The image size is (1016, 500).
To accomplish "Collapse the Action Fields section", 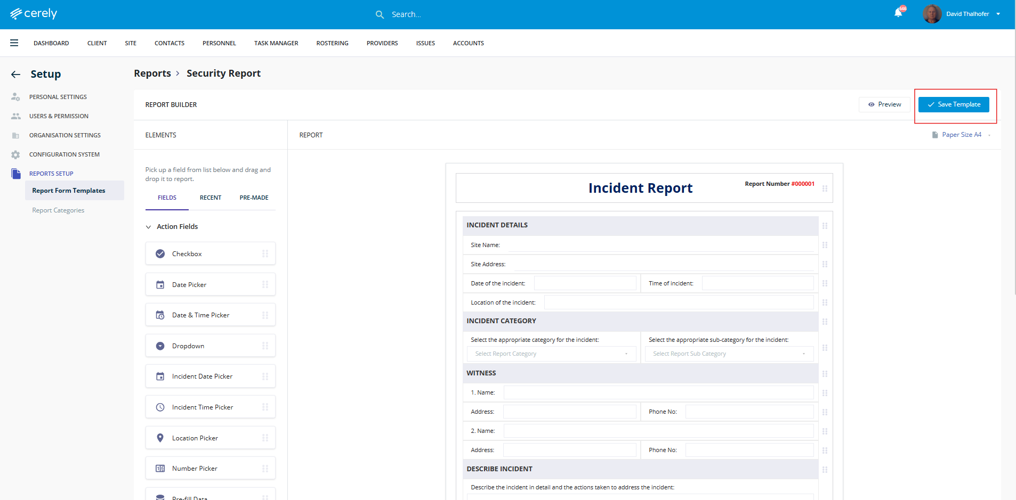I will coord(149,227).
